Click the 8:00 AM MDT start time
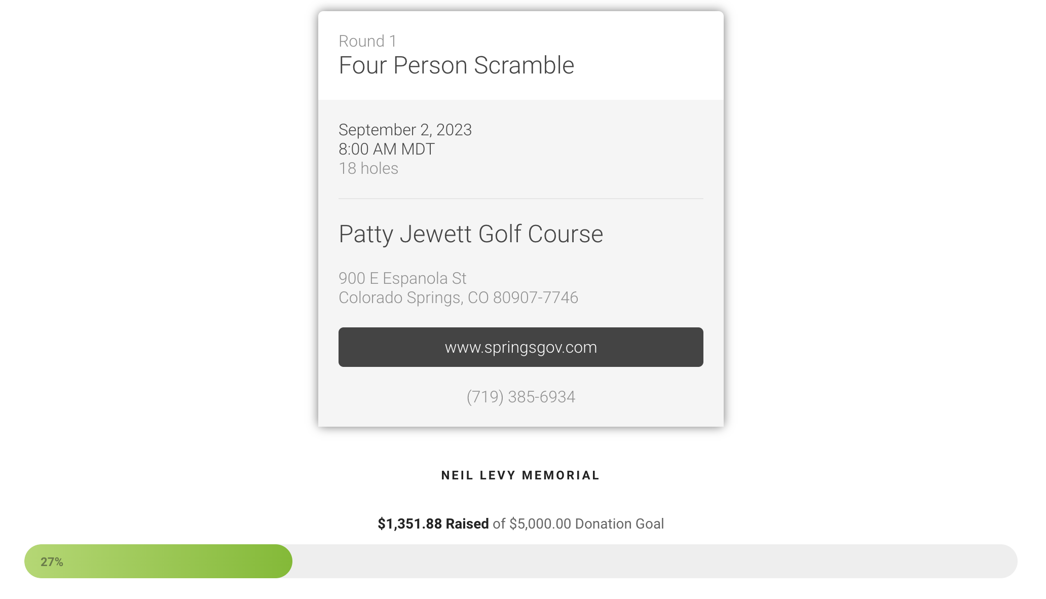 pyautogui.click(x=387, y=149)
